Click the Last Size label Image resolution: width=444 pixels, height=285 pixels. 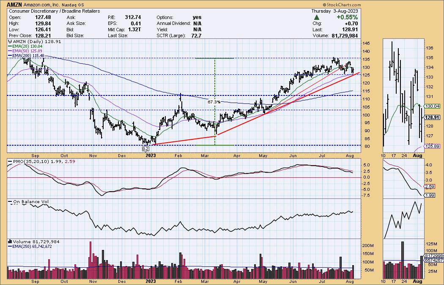coord(118,35)
